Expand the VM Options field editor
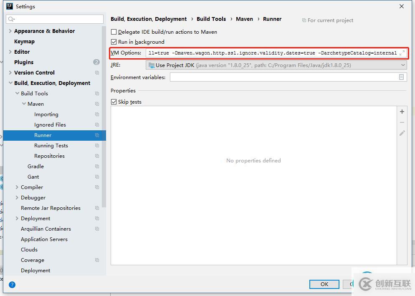 (402, 53)
